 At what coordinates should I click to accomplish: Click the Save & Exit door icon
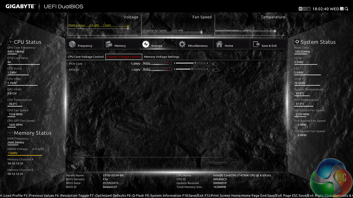(256, 45)
